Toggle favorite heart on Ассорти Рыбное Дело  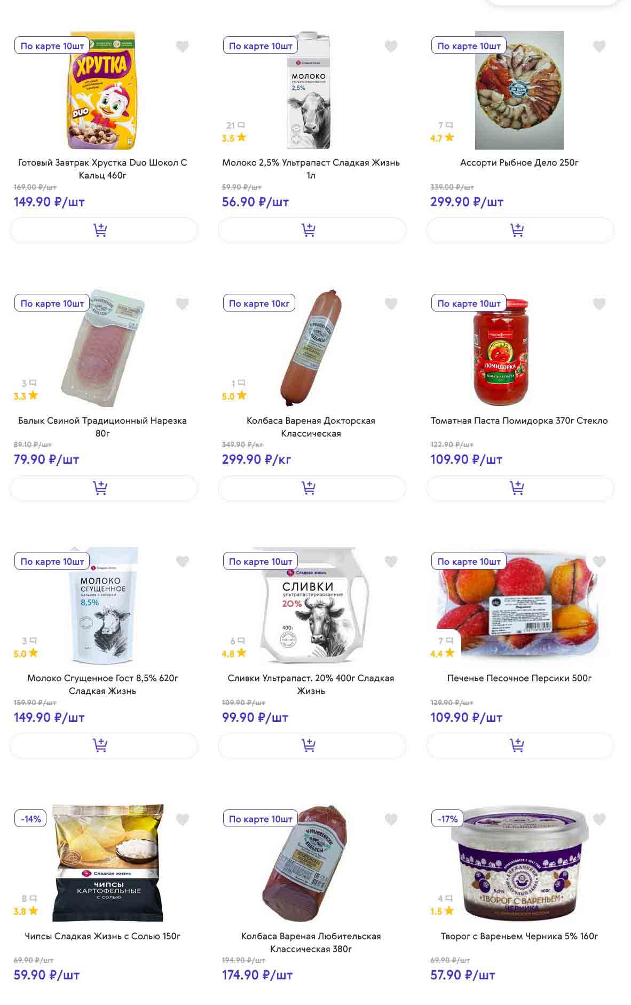(x=599, y=46)
